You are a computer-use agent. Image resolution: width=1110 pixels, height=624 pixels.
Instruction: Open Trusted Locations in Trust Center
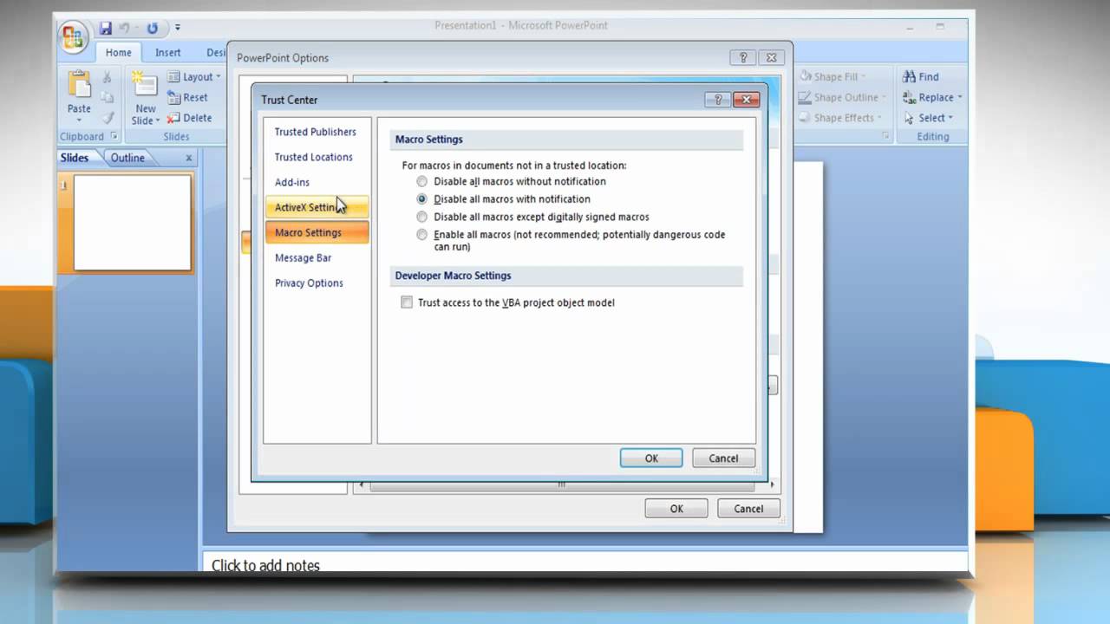coord(317,157)
